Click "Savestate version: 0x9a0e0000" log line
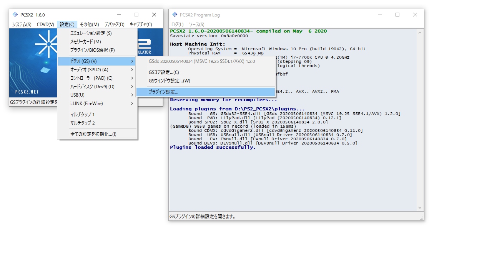Viewport: 492px width, 276px height. [209, 36]
